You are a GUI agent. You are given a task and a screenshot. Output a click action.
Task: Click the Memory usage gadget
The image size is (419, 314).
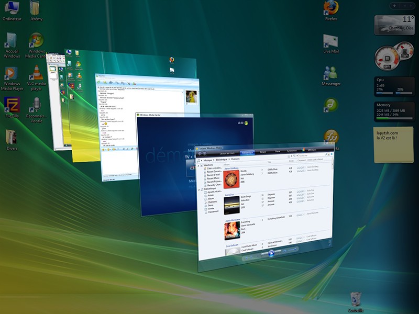pyautogui.click(x=394, y=111)
